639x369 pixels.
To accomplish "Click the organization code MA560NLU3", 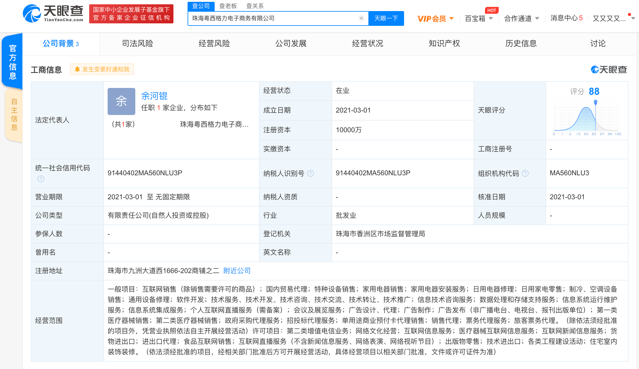I will [x=569, y=173].
